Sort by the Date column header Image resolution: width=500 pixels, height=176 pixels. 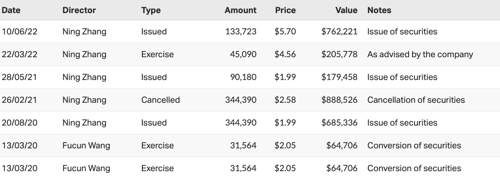click(x=11, y=10)
